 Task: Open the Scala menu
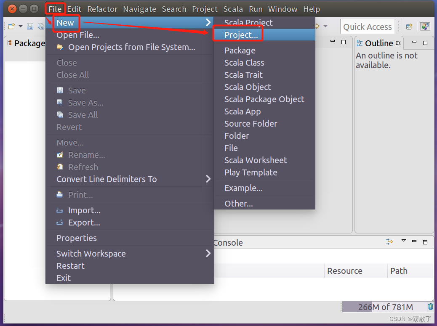pyautogui.click(x=233, y=9)
